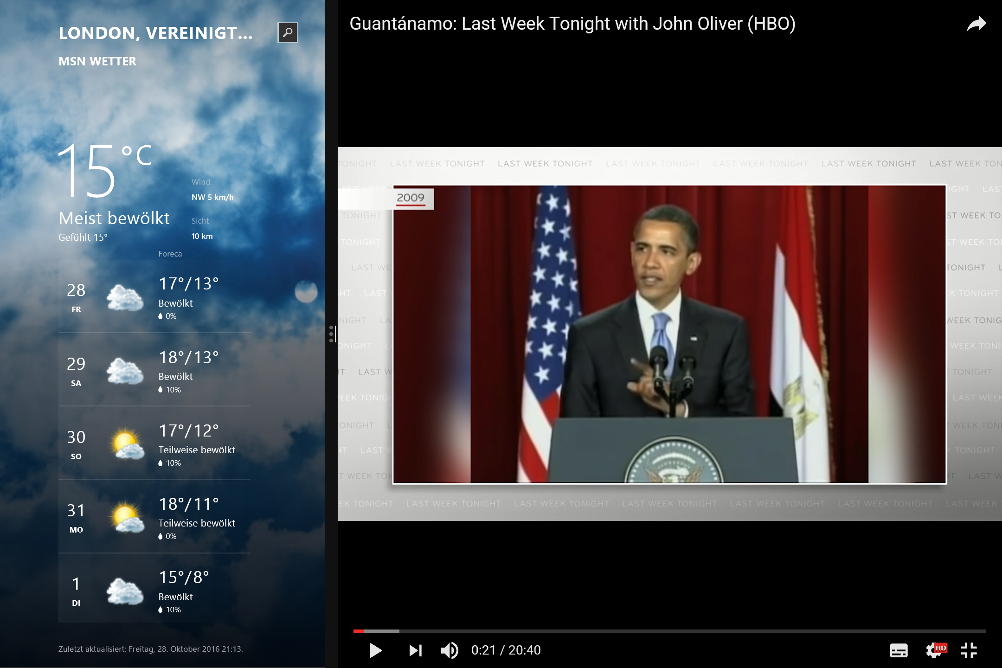Image resolution: width=1002 pixels, height=668 pixels.
Task: Click the London location title
Action: pyautogui.click(x=155, y=33)
